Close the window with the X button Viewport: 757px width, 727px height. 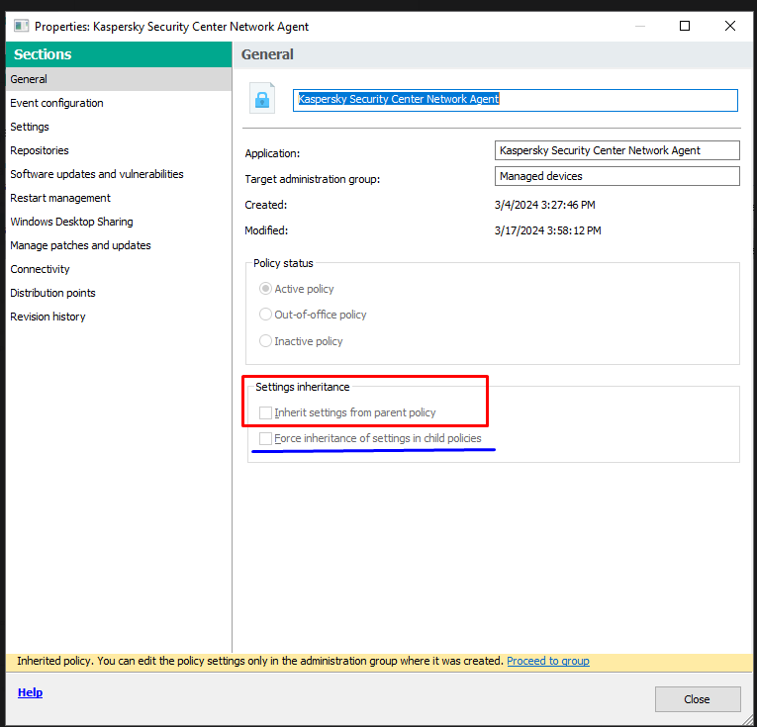pos(730,26)
